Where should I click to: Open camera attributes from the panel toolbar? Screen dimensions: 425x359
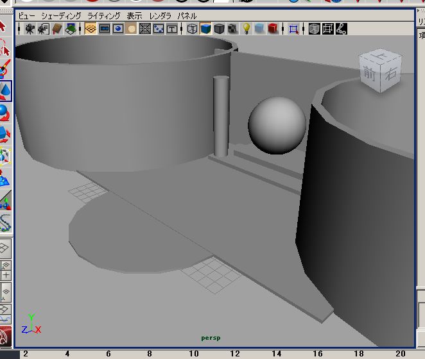(44, 29)
